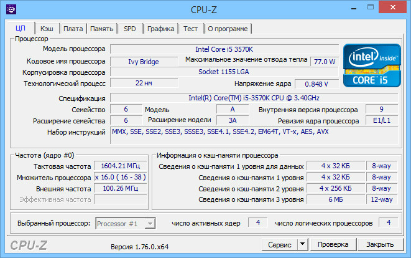Click the Расширение модели value 3A
The width and height of the screenshot is (411, 258).
point(233,120)
